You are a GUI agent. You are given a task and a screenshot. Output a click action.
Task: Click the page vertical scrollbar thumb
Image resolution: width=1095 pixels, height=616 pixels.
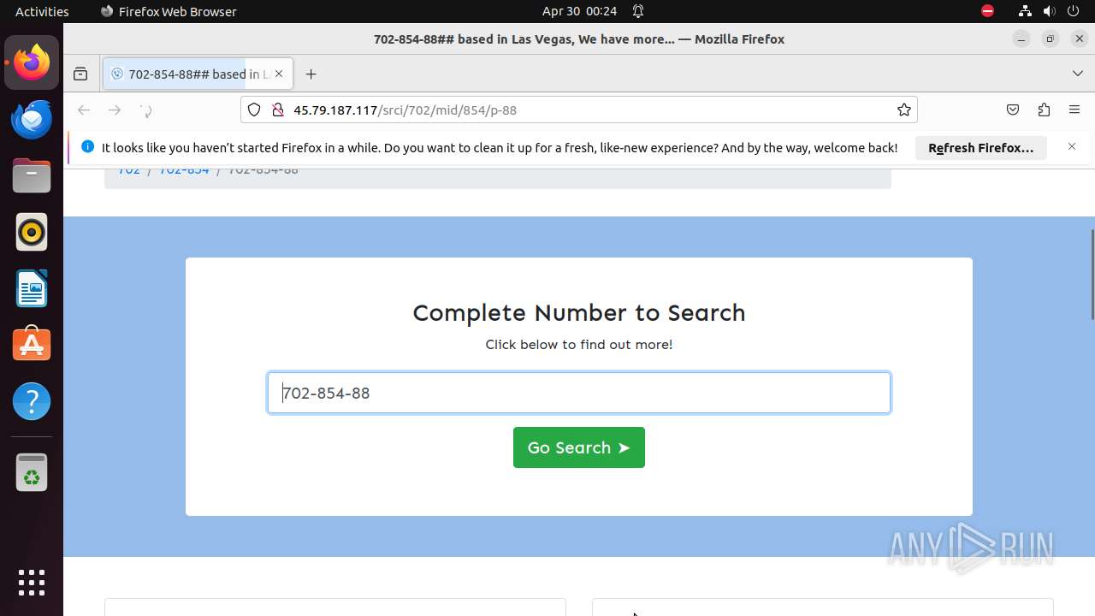[1092, 274]
